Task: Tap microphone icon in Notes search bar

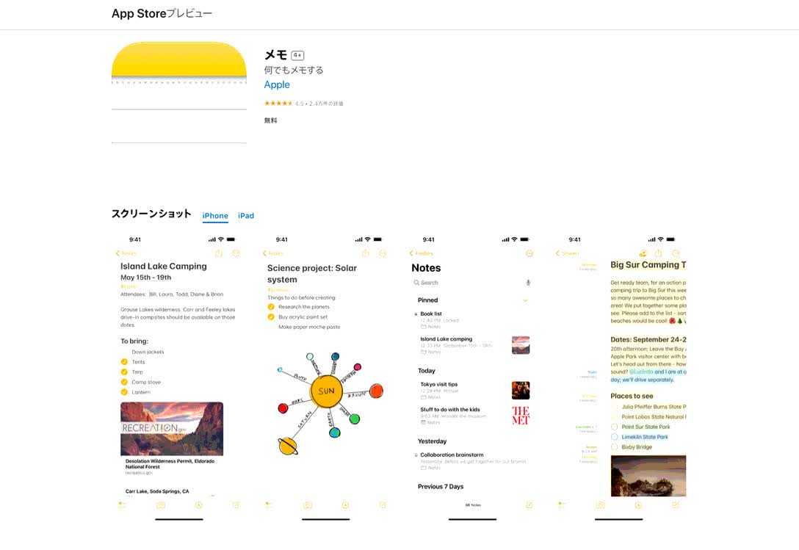Action: tap(528, 283)
